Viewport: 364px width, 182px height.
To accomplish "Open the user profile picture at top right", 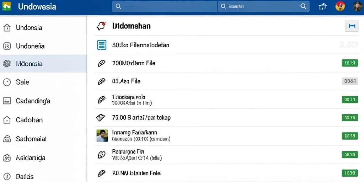I will pos(358,6).
